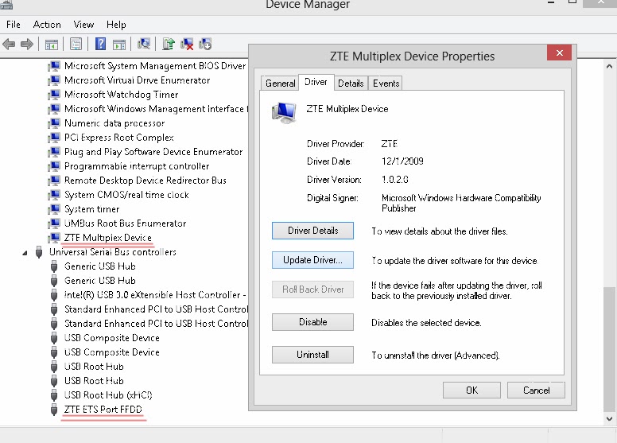Click the blue Help question mark icon
Viewport: 617px width, 443px height.
[x=100, y=44]
